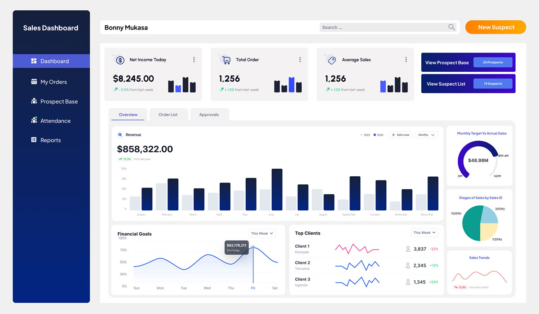Click the magnifying glass search icon

pyautogui.click(x=451, y=27)
